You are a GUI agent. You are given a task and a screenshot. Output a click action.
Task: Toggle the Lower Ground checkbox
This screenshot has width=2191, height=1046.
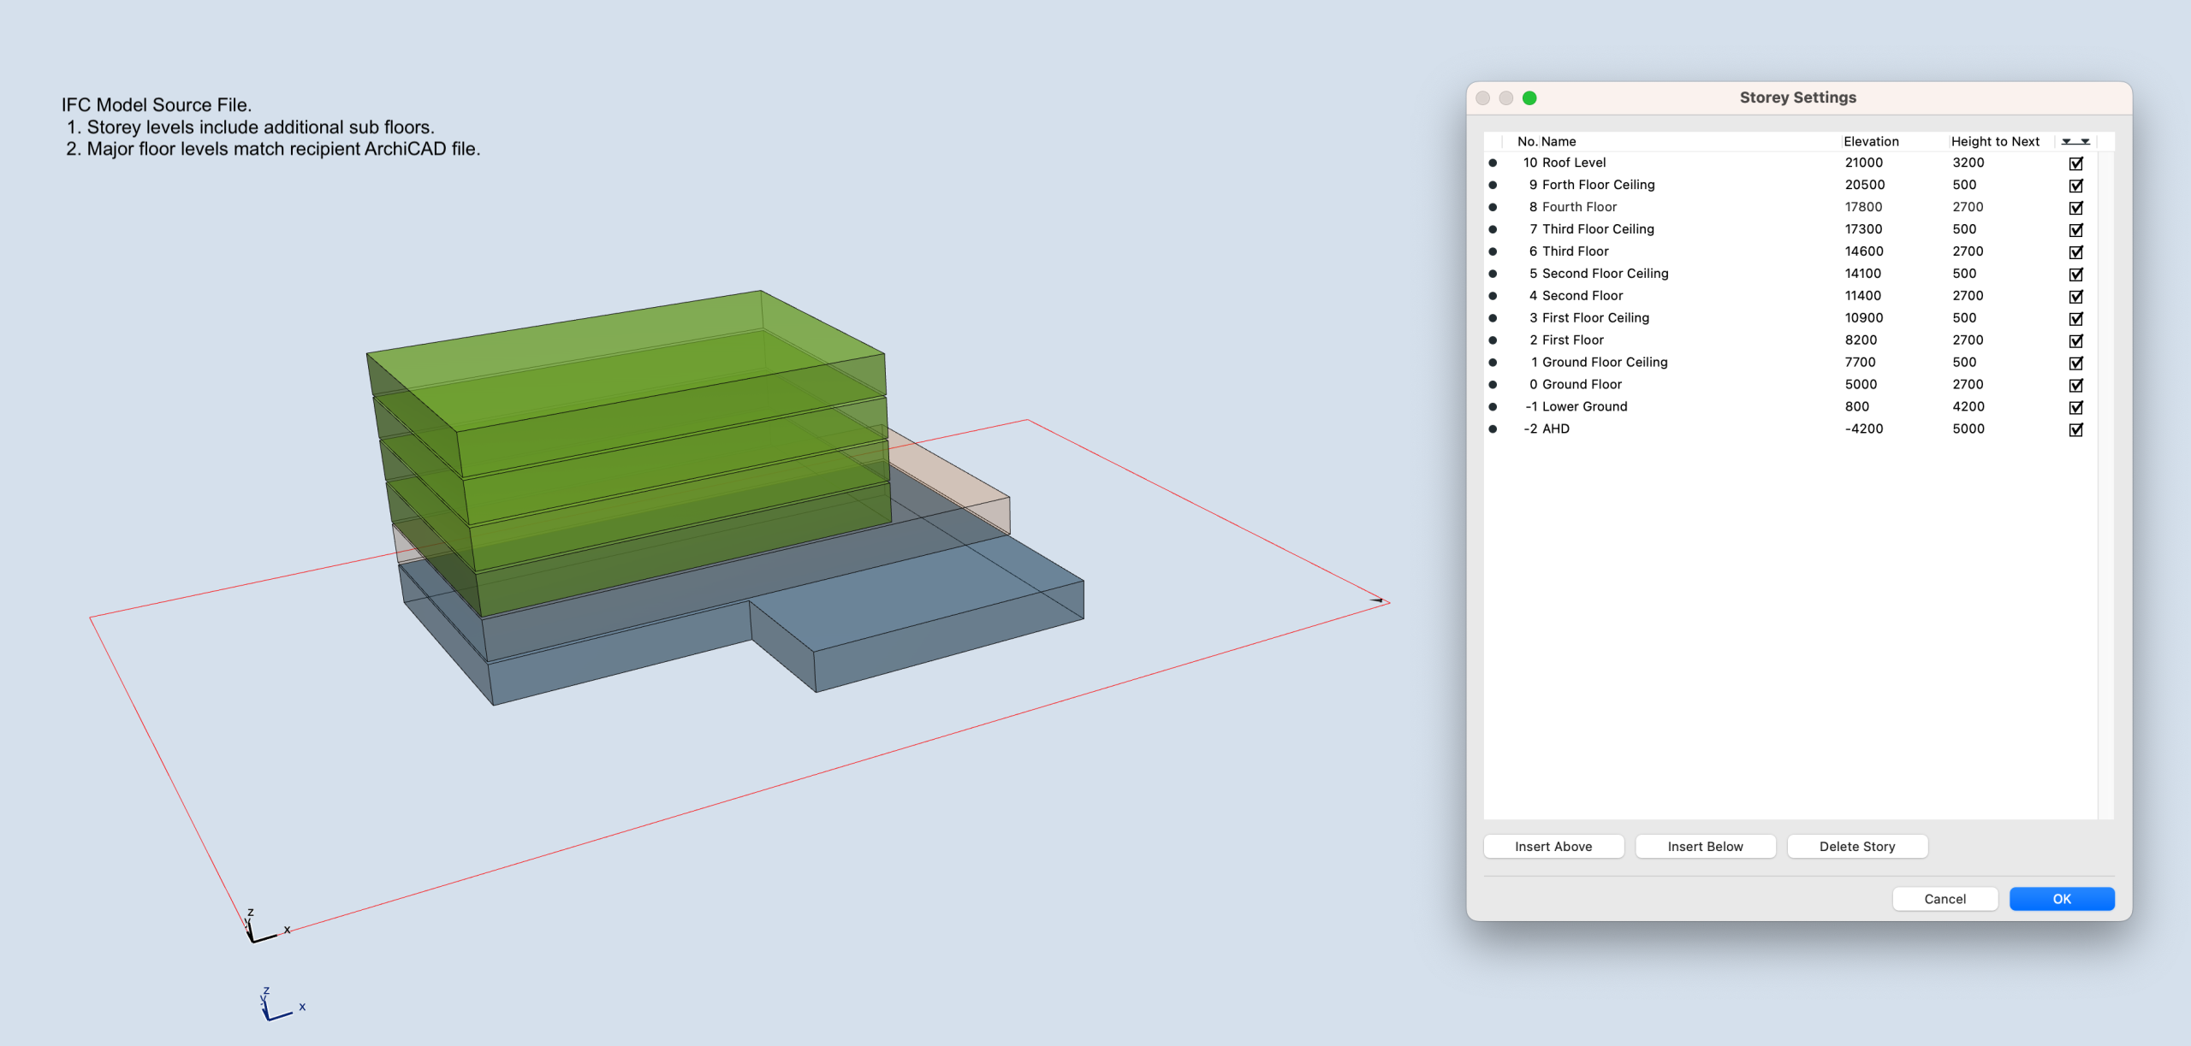[2075, 408]
